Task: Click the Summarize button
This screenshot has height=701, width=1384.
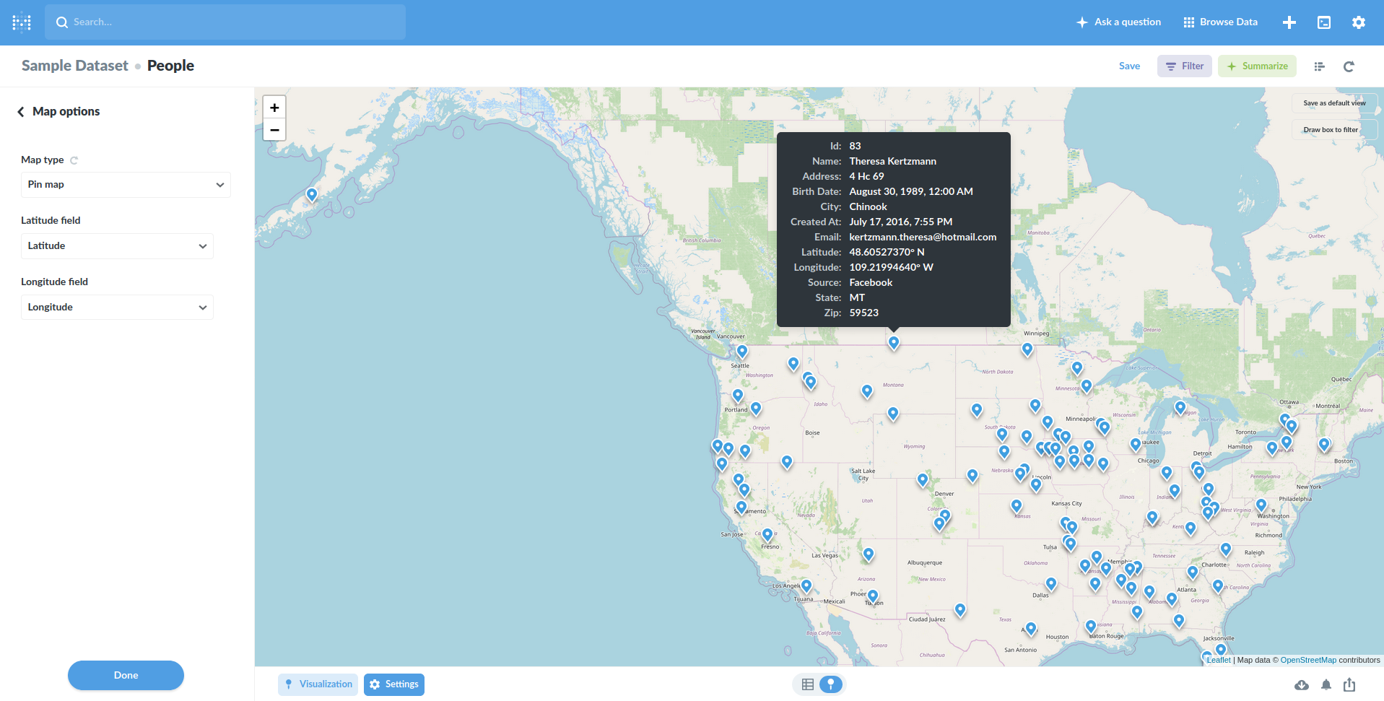Action: coord(1256,66)
